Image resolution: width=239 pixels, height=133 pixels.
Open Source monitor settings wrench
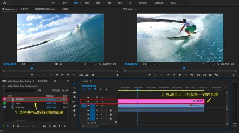coord(100,64)
